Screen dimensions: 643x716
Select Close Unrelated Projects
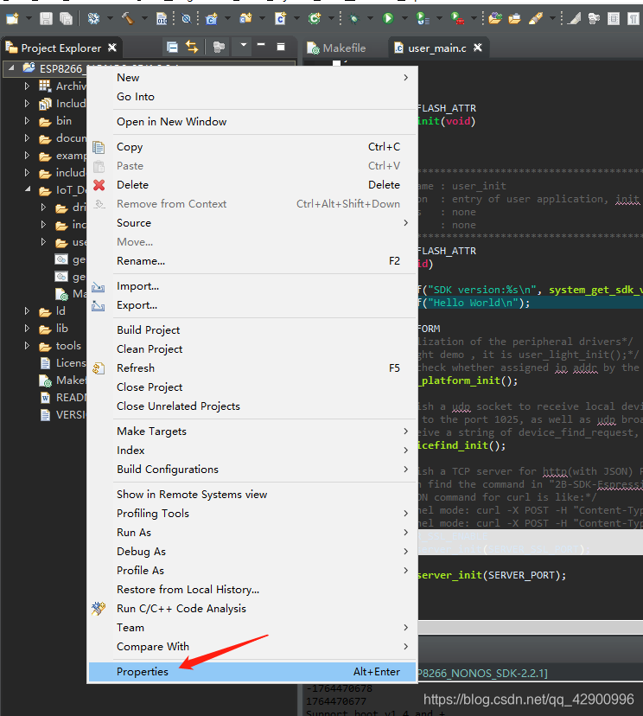(251, 406)
